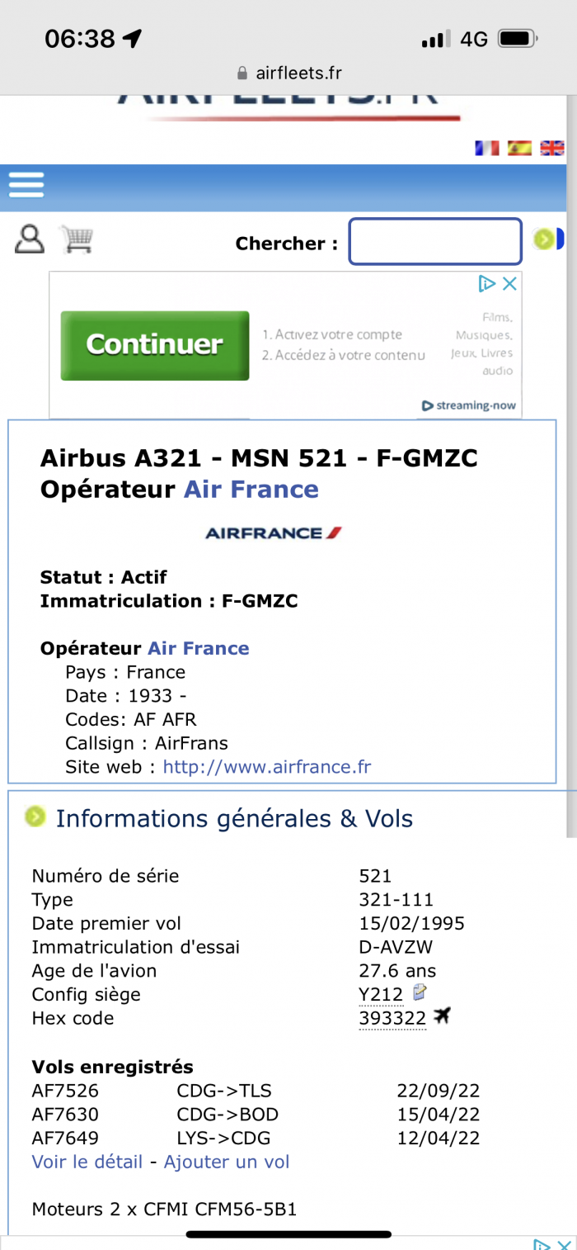Tap the airplane icon next to hex code

pyautogui.click(x=443, y=1016)
